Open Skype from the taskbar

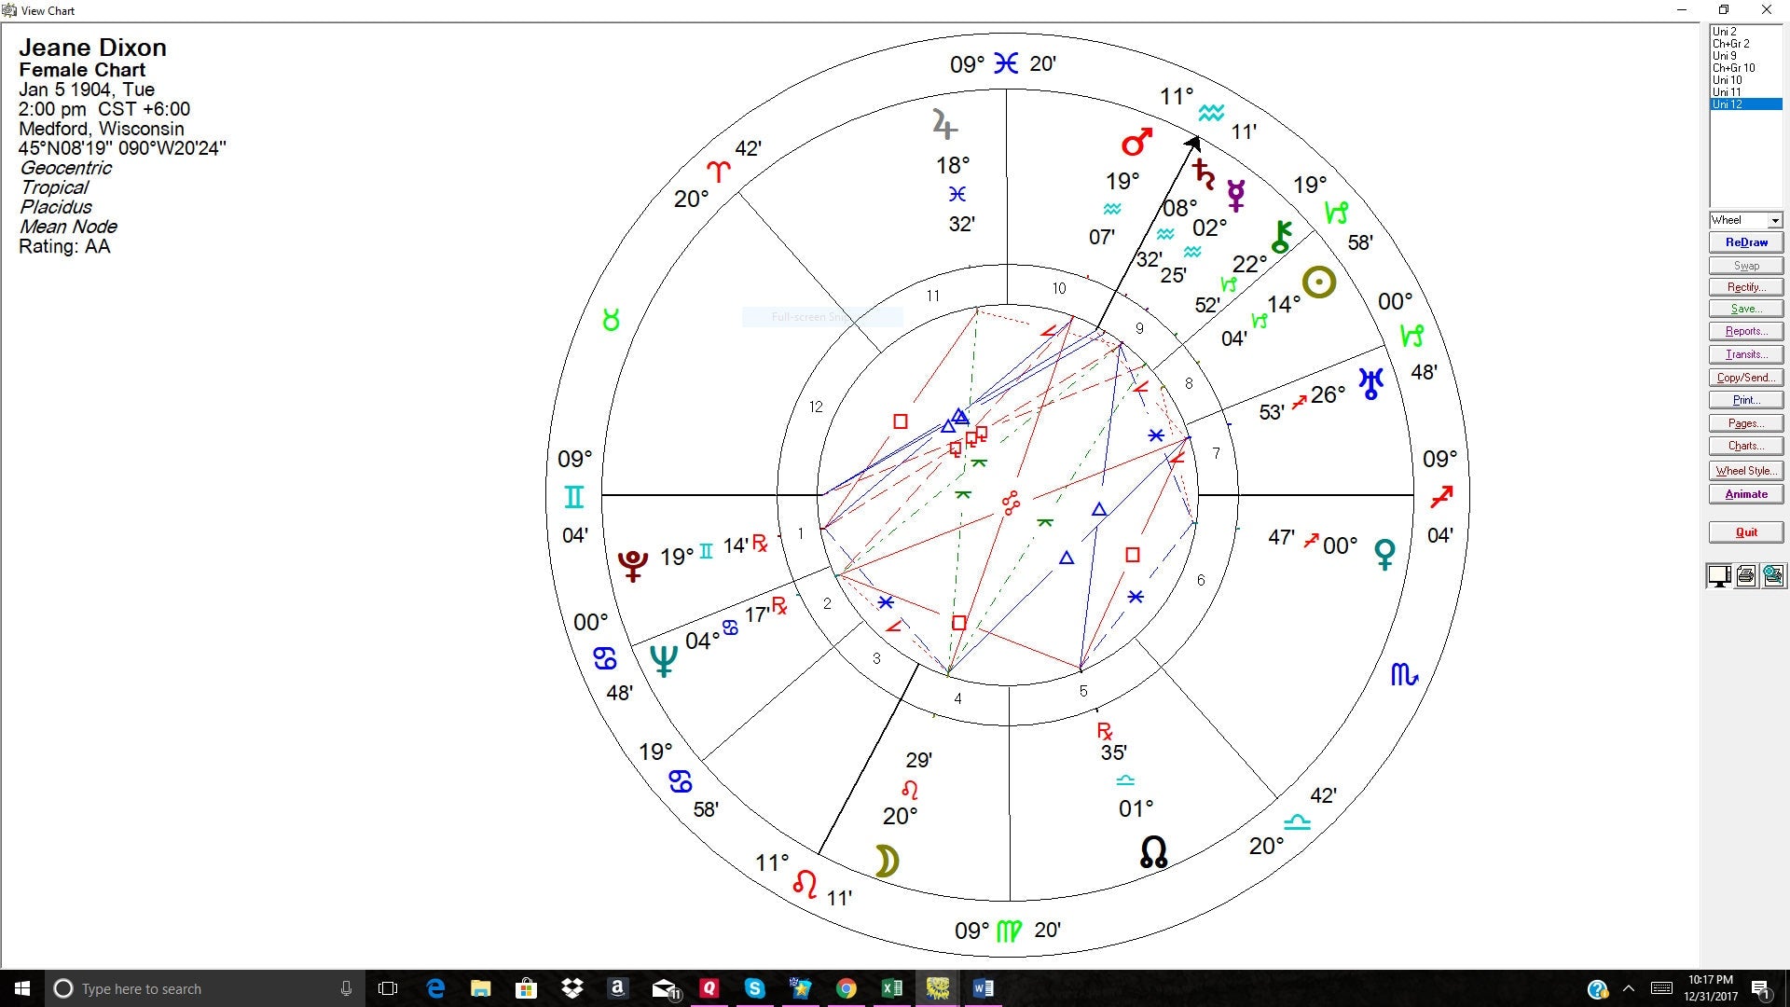click(754, 988)
